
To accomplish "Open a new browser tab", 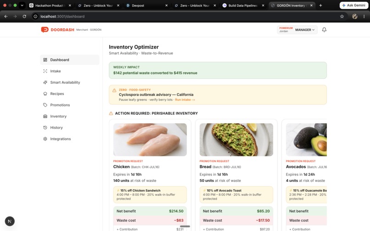I will pyautogui.click(x=320, y=5).
